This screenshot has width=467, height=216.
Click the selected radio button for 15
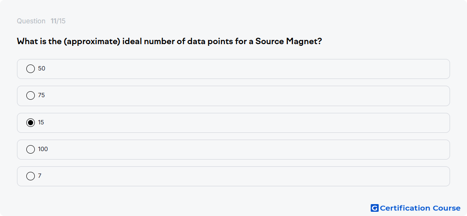point(31,123)
